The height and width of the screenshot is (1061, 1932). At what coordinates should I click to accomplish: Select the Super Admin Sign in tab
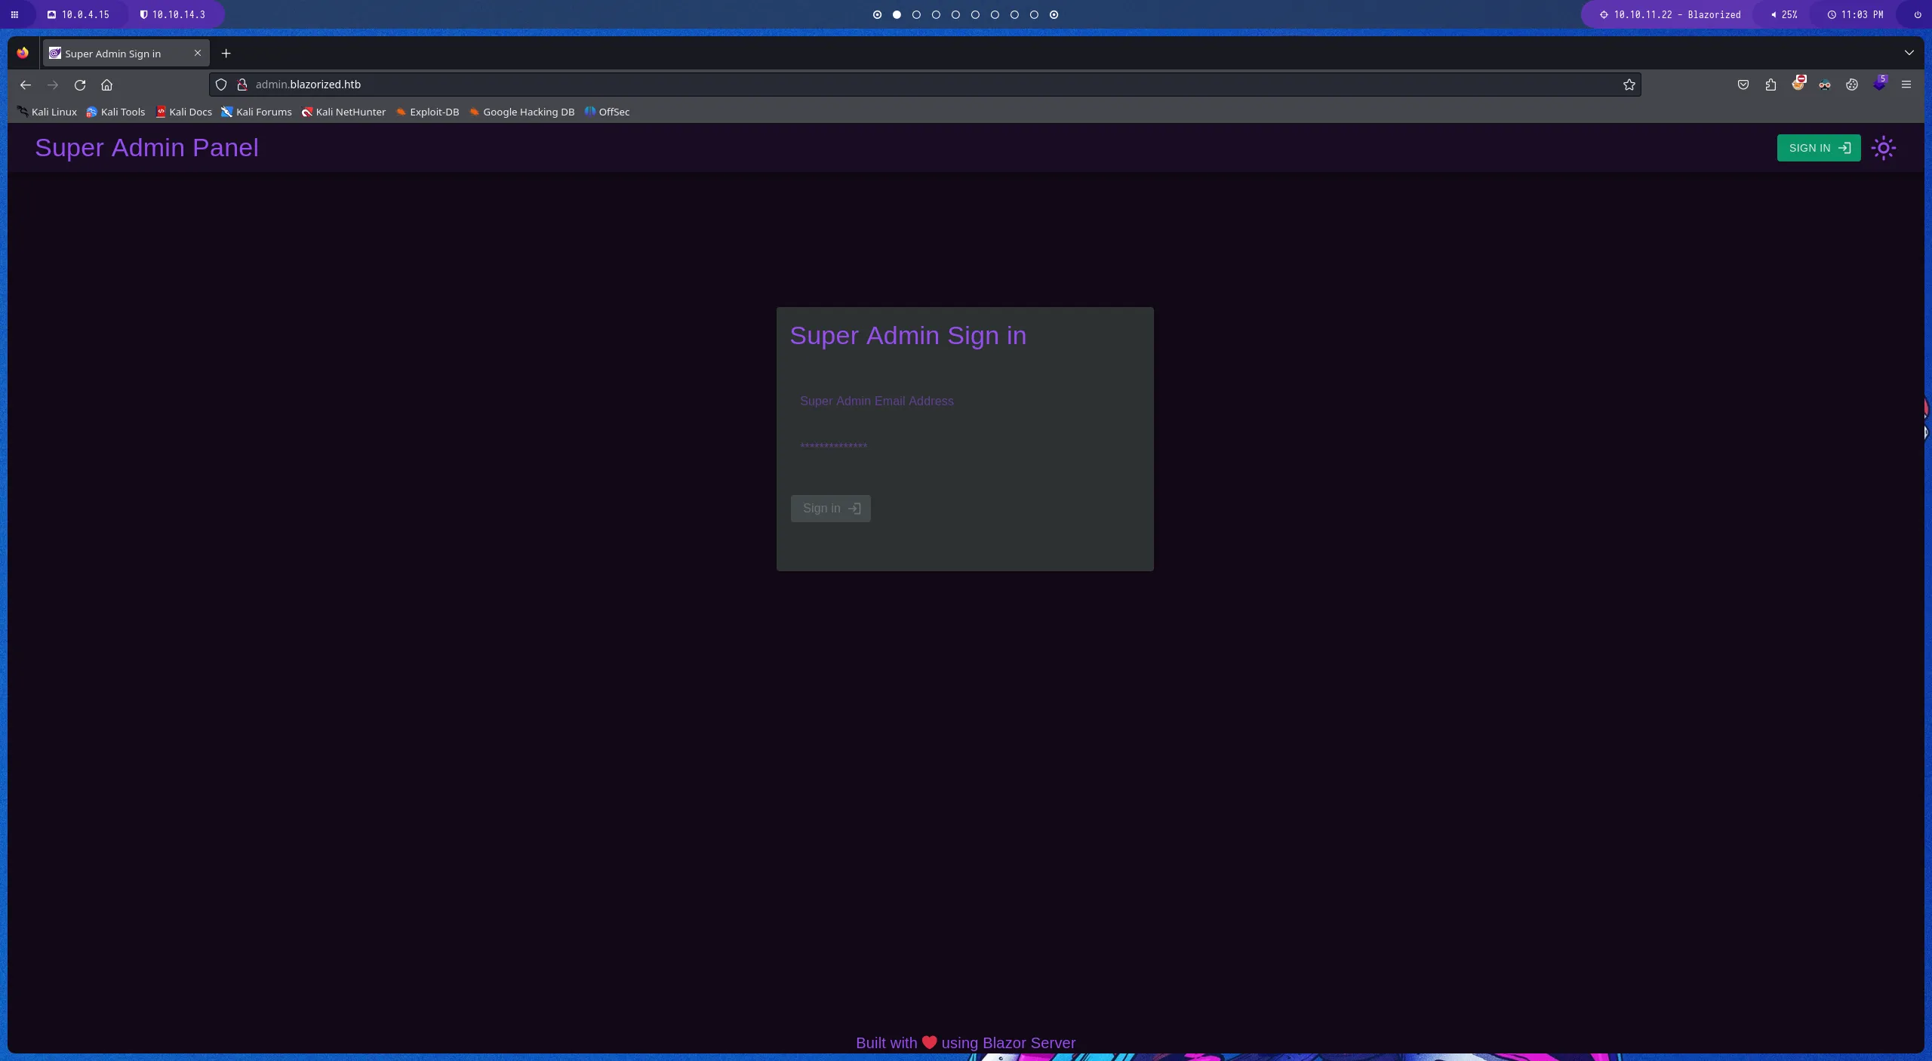[113, 54]
